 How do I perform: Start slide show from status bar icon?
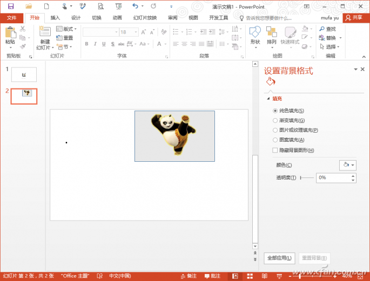click(x=279, y=276)
